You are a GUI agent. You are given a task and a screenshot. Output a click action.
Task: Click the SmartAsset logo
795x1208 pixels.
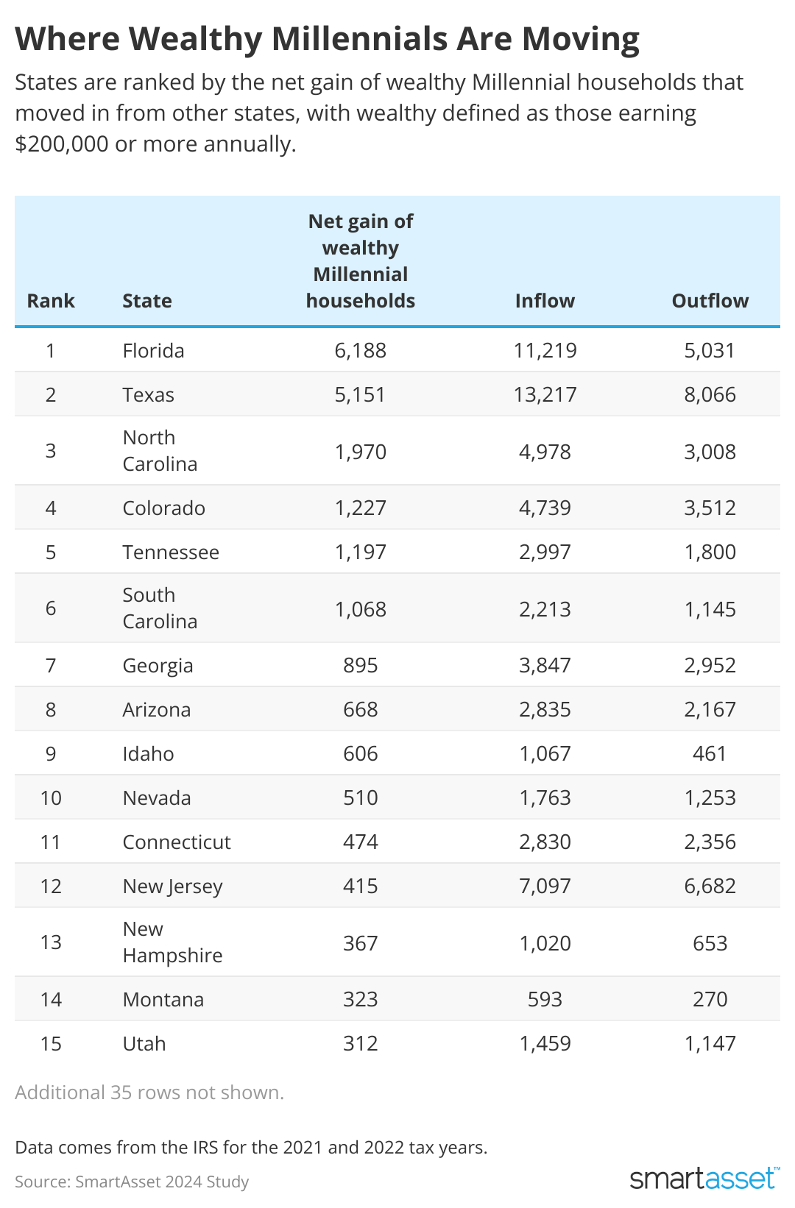(x=704, y=1178)
